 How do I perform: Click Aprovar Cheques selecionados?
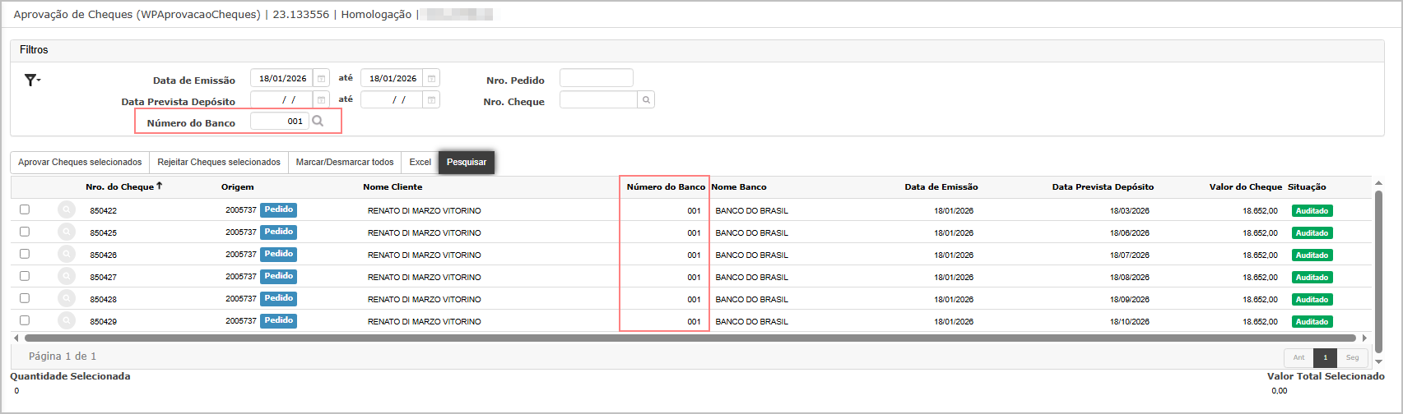(x=80, y=162)
